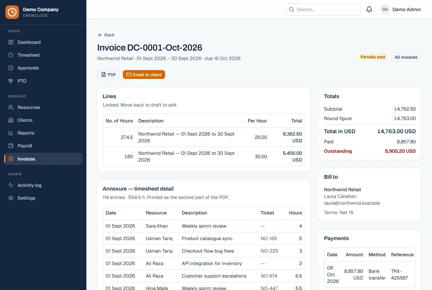Click the Sara Khan annexure row
The width and height of the screenshot is (432, 290).
pyautogui.click(x=204, y=226)
